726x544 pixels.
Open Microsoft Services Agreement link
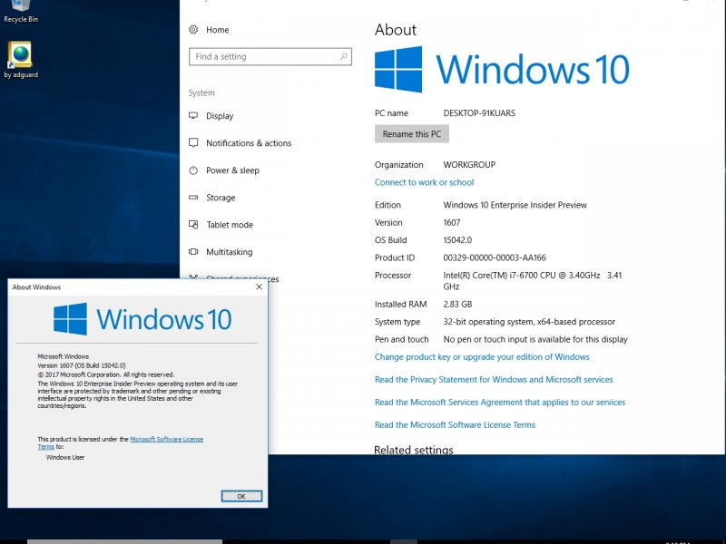click(x=500, y=402)
